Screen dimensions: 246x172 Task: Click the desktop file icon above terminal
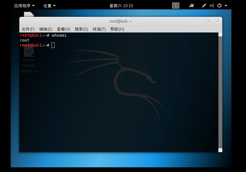(x=29, y=14)
